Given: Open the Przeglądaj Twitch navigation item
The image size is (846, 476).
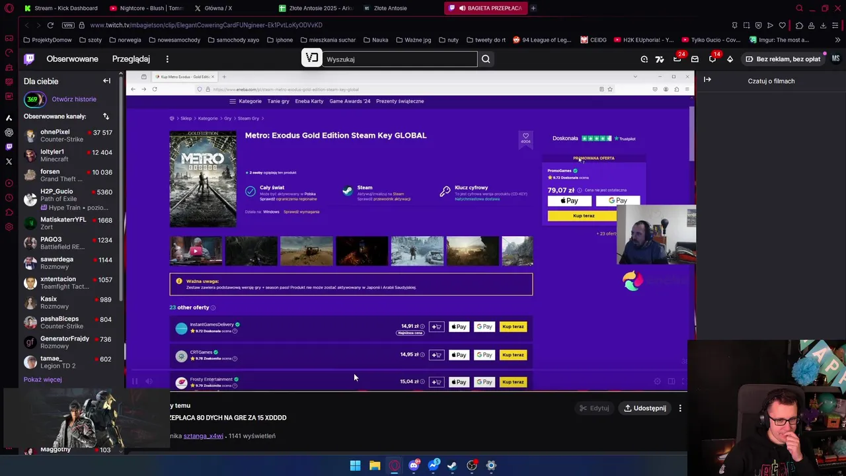Looking at the screenshot, I should click(131, 59).
